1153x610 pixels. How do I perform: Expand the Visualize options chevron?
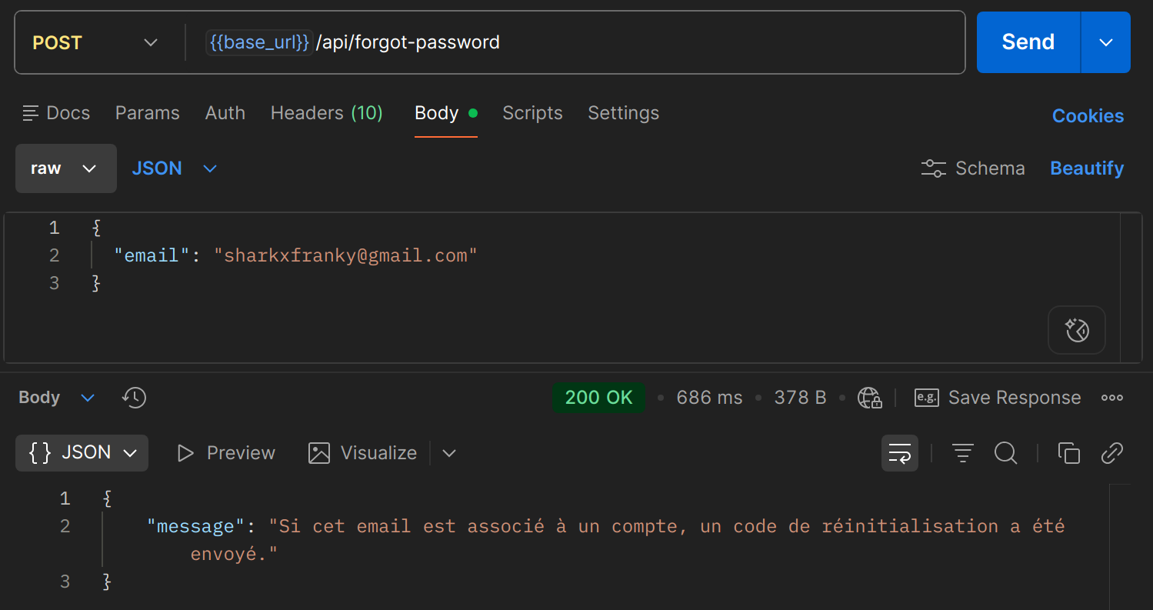click(449, 453)
